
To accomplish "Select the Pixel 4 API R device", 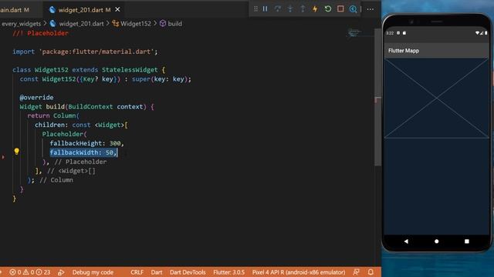I will coord(299,272).
